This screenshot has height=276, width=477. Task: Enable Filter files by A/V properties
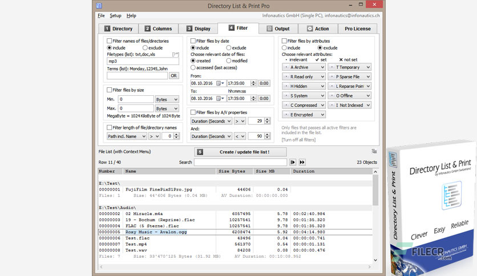[x=193, y=112]
